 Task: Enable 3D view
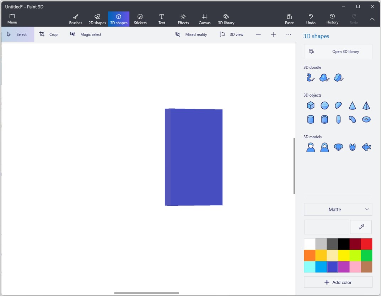pyautogui.click(x=231, y=34)
